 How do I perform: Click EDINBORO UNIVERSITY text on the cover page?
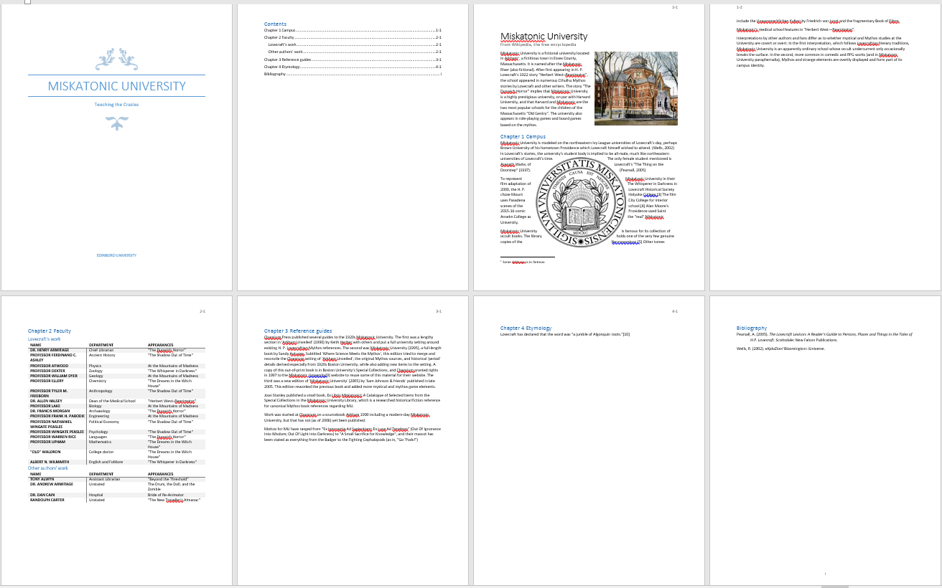point(116,255)
